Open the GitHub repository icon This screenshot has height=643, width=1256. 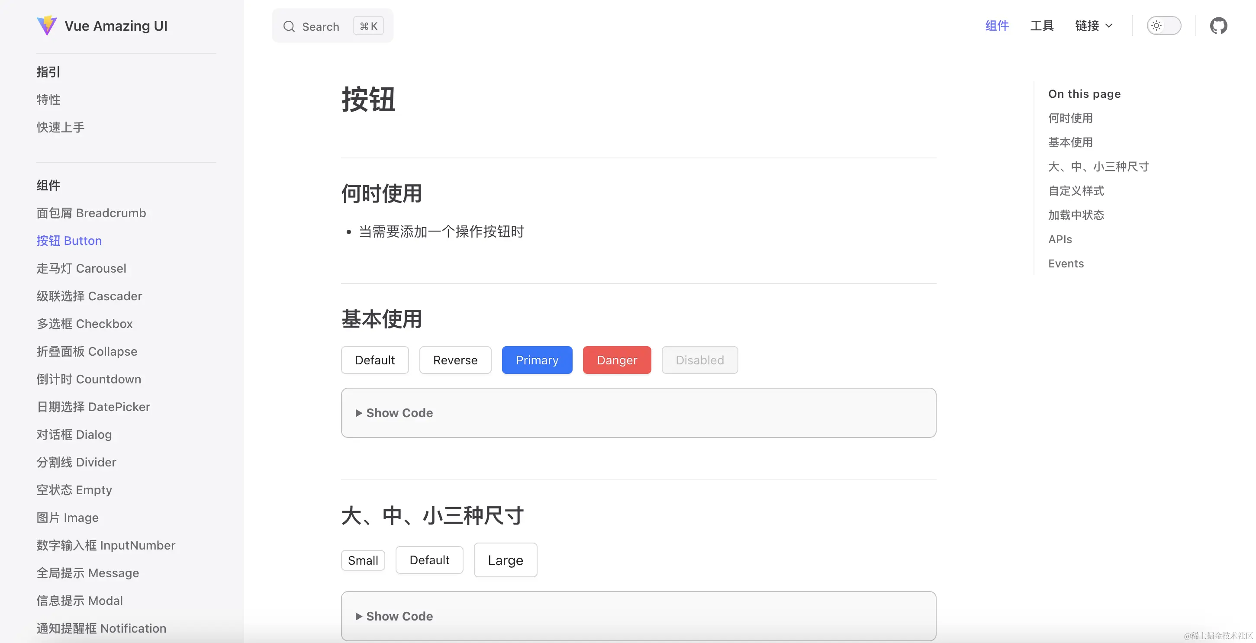pyautogui.click(x=1218, y=26)
